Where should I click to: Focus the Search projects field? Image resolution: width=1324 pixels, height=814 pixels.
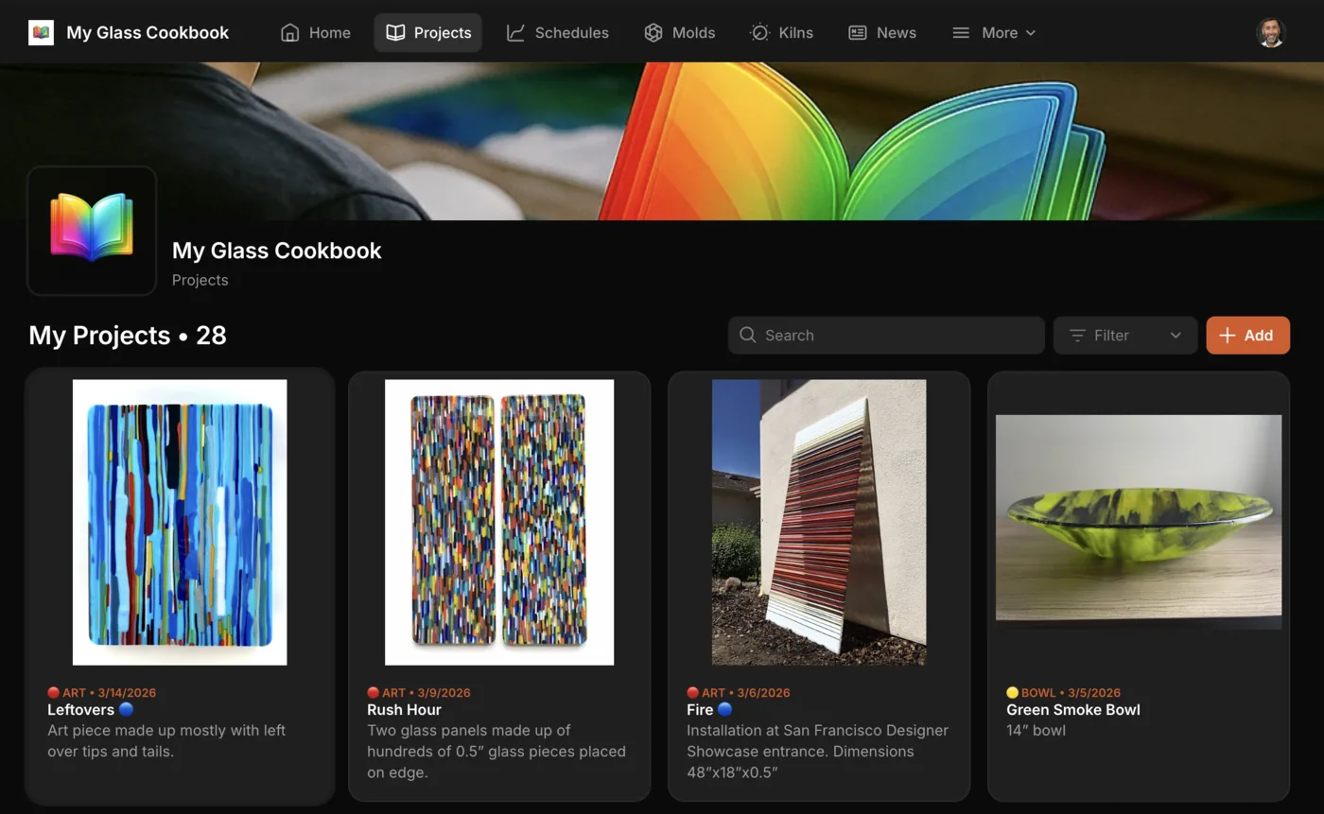point(886,335)
